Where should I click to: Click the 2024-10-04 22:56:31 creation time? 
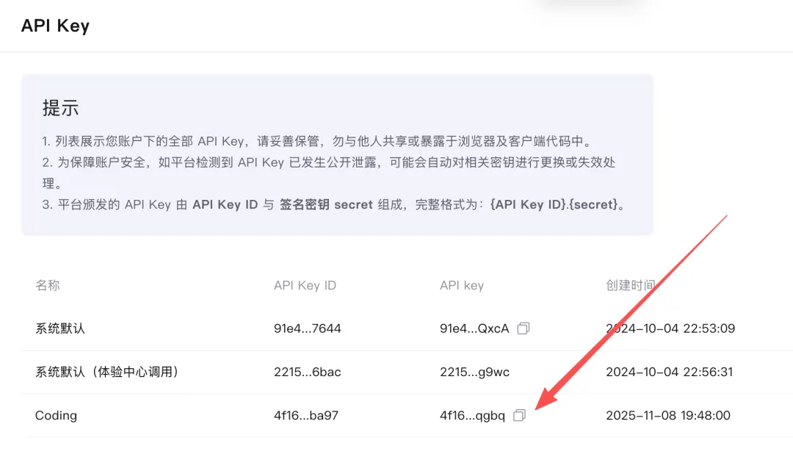tap(669, 372)
